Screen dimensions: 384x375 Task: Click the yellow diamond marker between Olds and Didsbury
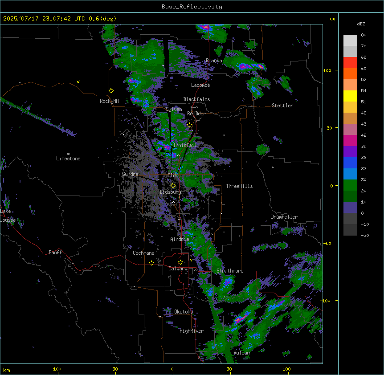pos(173,186)
